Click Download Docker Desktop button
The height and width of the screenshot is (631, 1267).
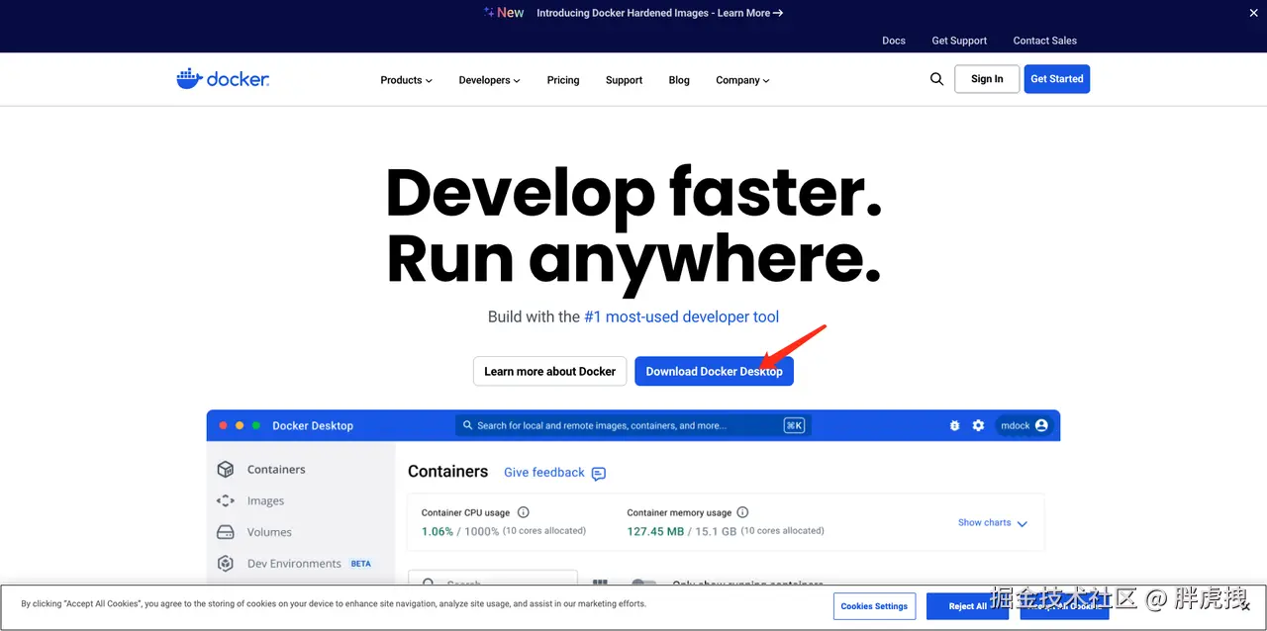(714, 371)
